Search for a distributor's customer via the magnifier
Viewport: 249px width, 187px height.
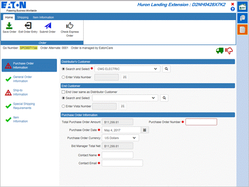pos(166,69)
